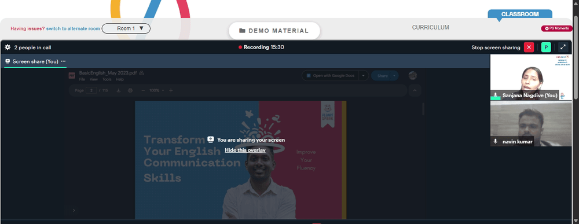
Task: Click the PDF file icon beside BasicEnglish title
Action: tap(72, 76)
